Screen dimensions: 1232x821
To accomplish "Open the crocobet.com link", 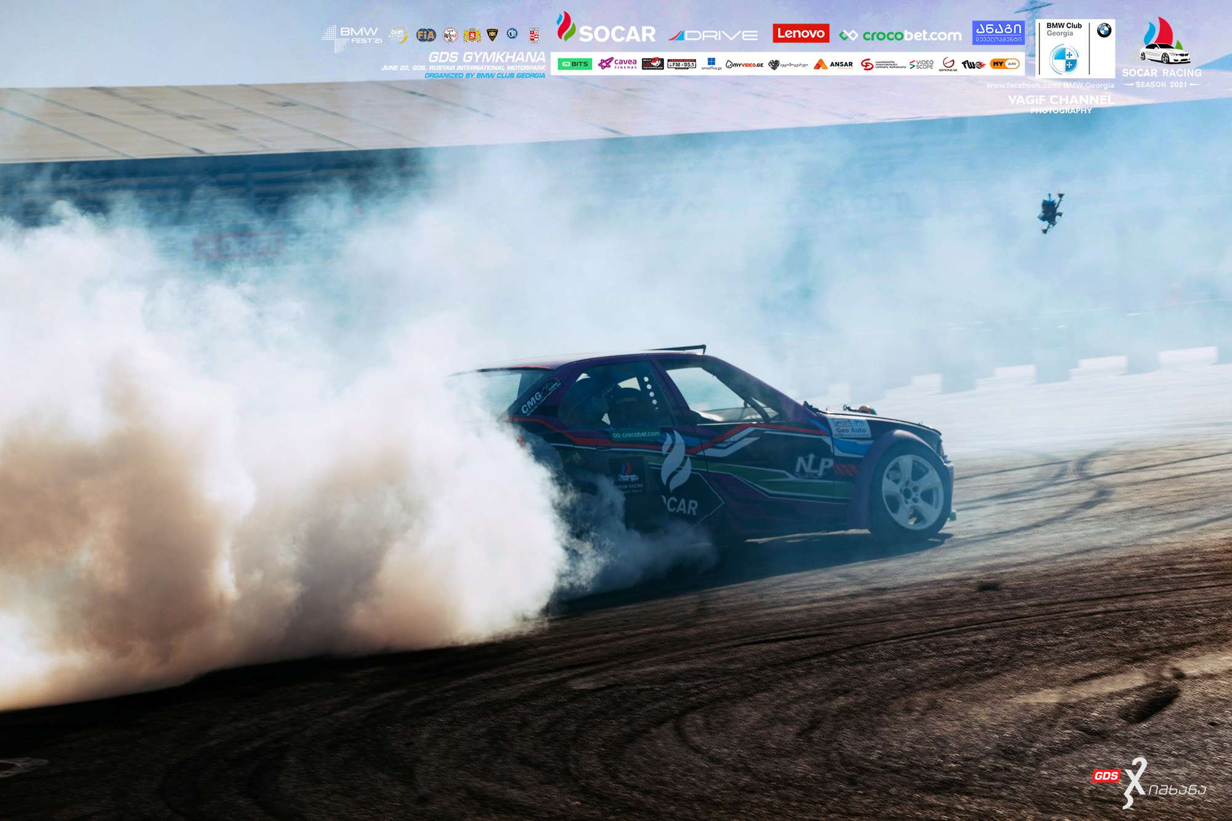I will pos(901,36).
